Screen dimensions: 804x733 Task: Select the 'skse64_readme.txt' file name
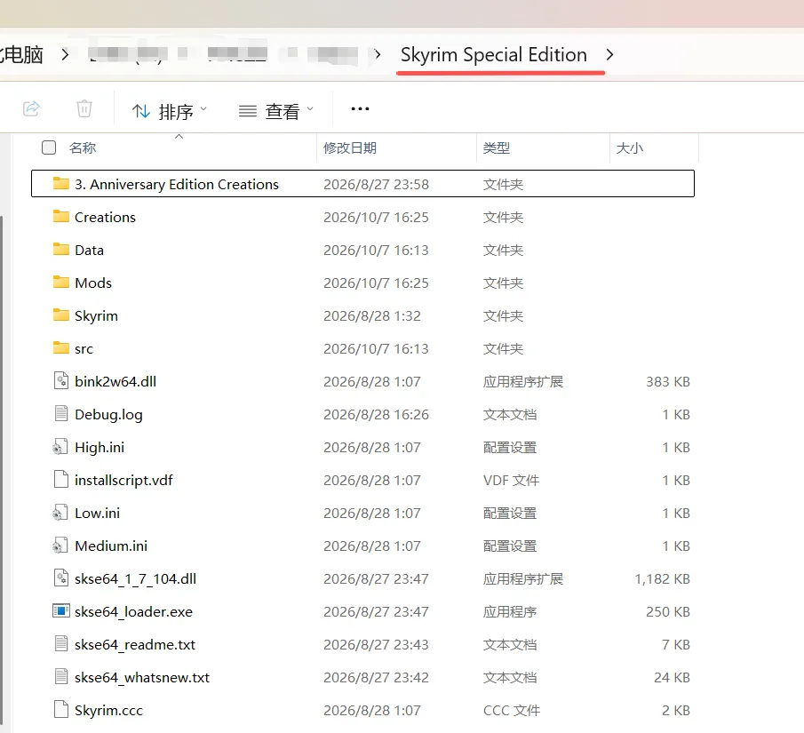(x=135, y=645)
